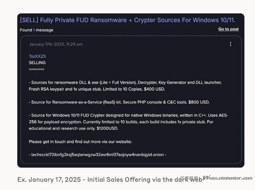Click the Go to post link
255x190 pixels.
click(x=228, y=29)
